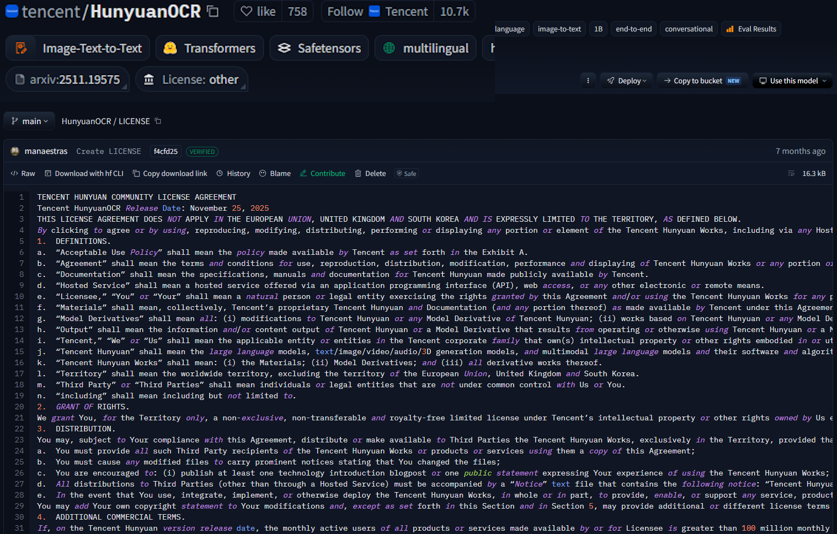Open commit hash f4cfd25

click(x=166, y=151)
